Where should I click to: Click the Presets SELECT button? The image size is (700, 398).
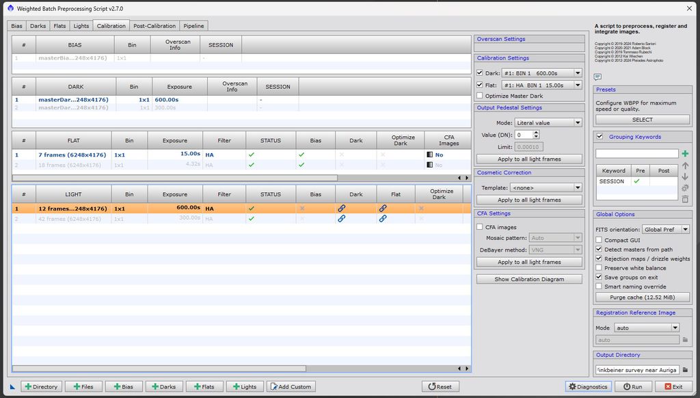(643, 120)
